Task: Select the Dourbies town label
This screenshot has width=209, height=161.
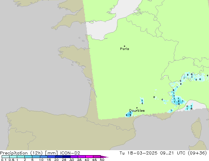Action: coord(137,111)
